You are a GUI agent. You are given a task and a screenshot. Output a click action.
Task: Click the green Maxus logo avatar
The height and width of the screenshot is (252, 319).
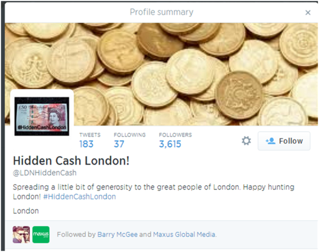[41, 235]
